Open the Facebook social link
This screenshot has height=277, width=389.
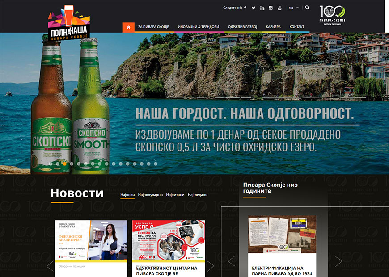coord(245,8)
